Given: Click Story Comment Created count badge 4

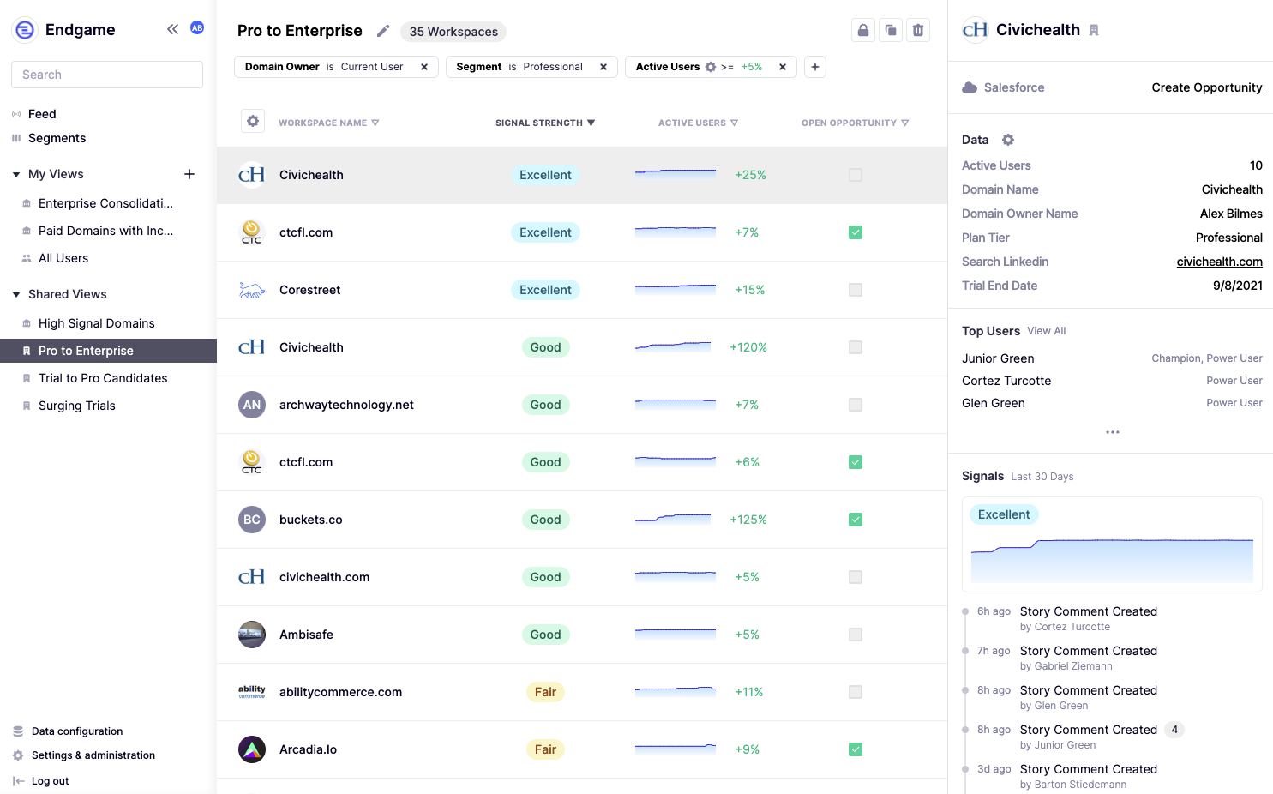Looking at the screenshot, I should [1174, 730].
